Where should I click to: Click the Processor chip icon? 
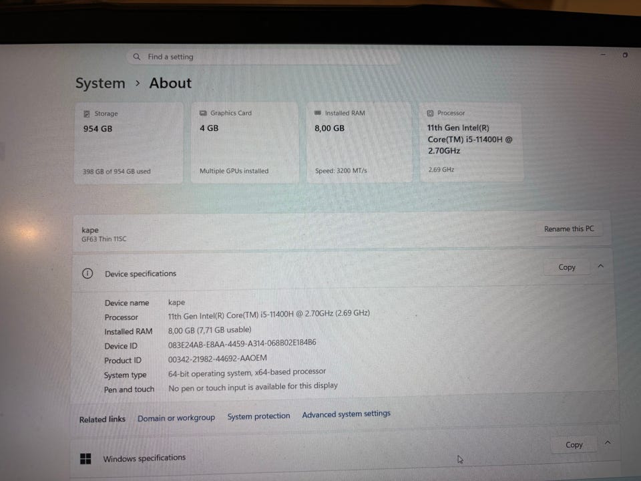pyautogui.click(x=430, y=113)
